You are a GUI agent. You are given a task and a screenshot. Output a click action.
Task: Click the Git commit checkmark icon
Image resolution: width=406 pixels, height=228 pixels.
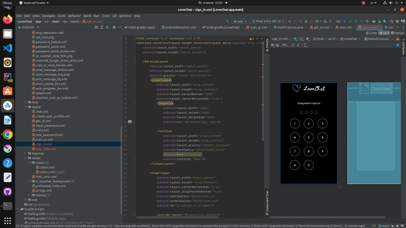pyautogui.click(x=350, y=21)
